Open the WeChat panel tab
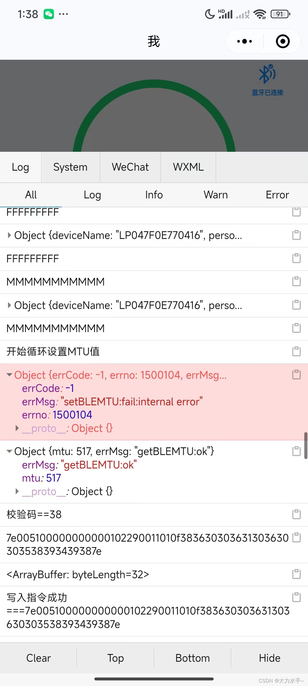The image size is (308, 686). click(x=130, y=167)
